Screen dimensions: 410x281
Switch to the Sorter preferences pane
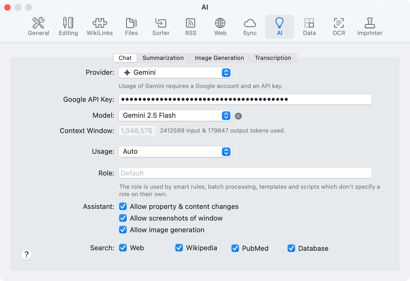161,27
